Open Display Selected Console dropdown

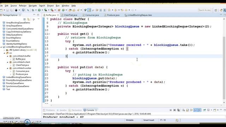click(x=212, y=110)
